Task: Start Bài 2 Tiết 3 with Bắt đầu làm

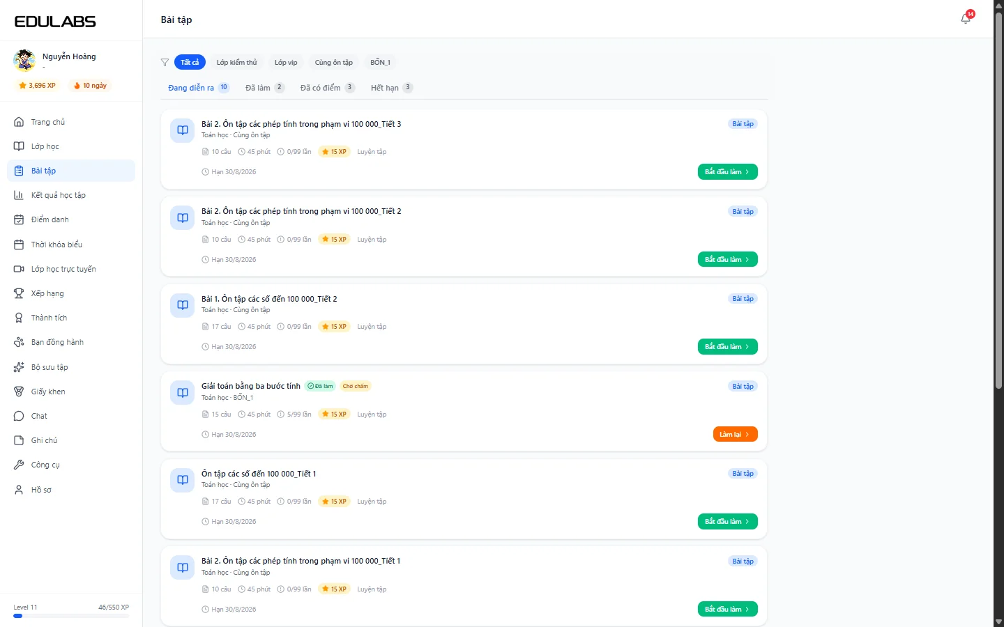Action: [x=727, y=172]
